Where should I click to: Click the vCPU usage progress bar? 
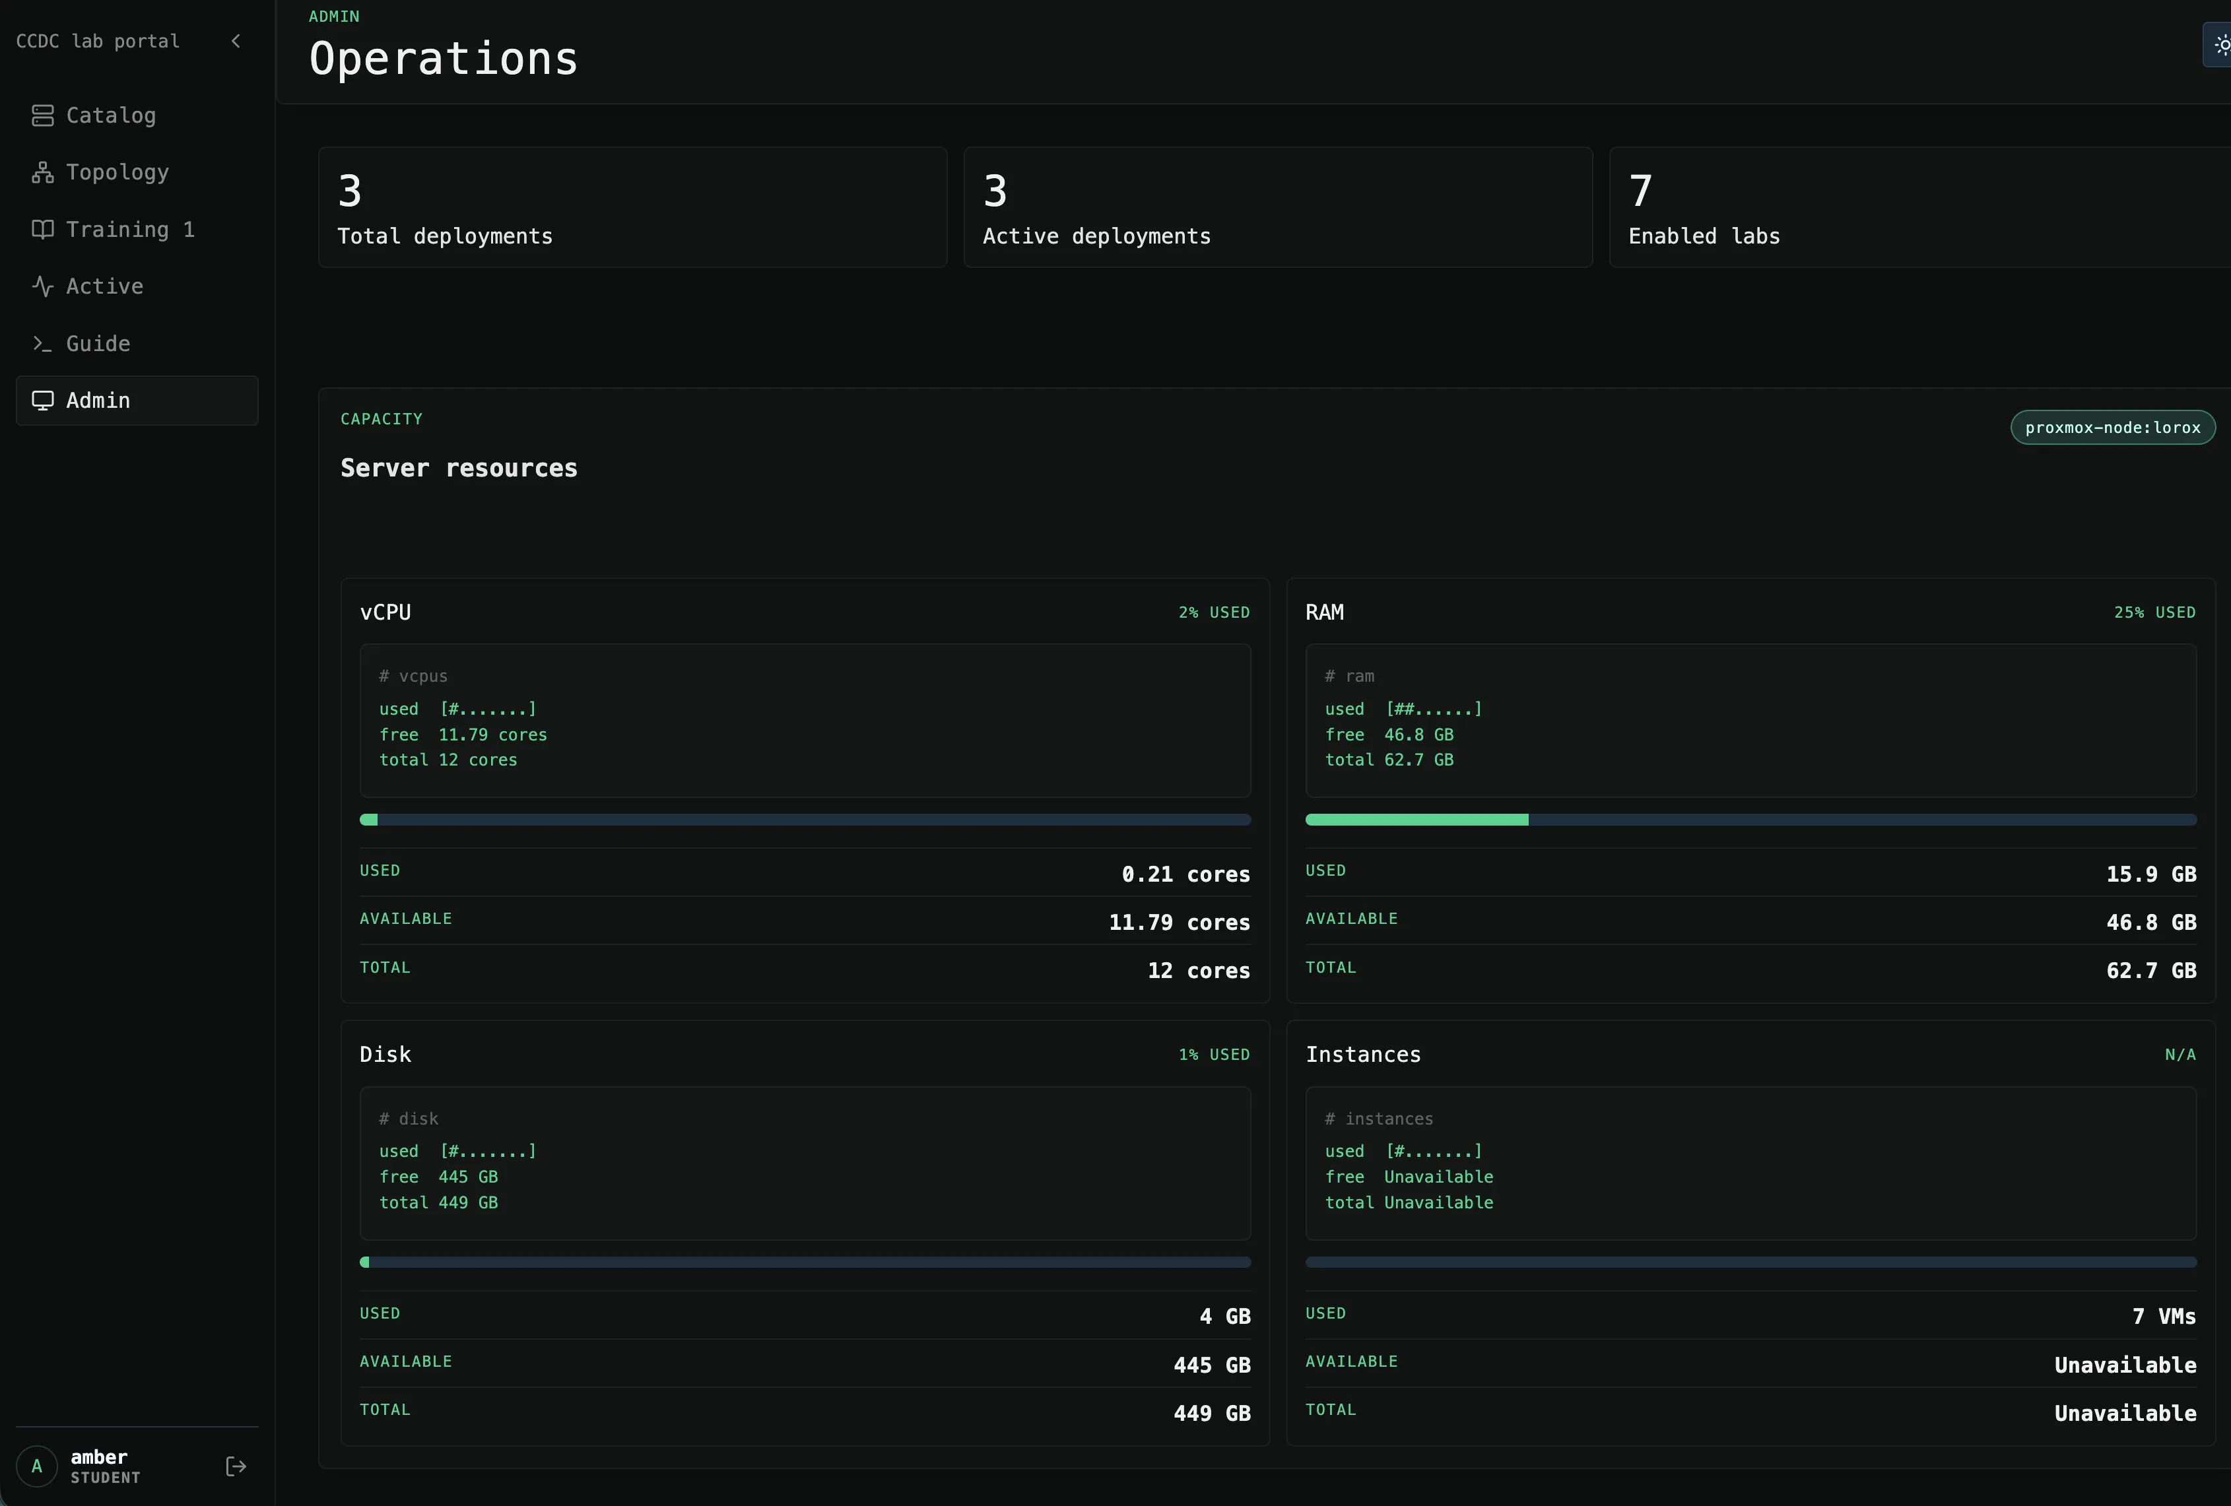click(x=805, y=820)
